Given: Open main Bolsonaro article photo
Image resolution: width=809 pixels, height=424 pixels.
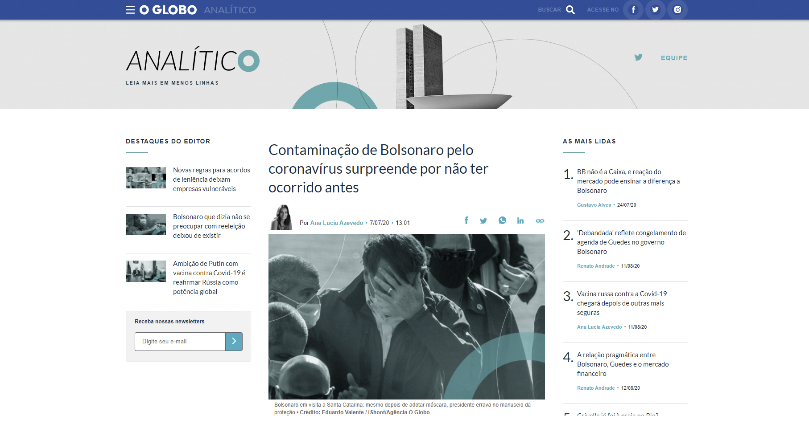Looking at the screenshot, I should point(407,317).
